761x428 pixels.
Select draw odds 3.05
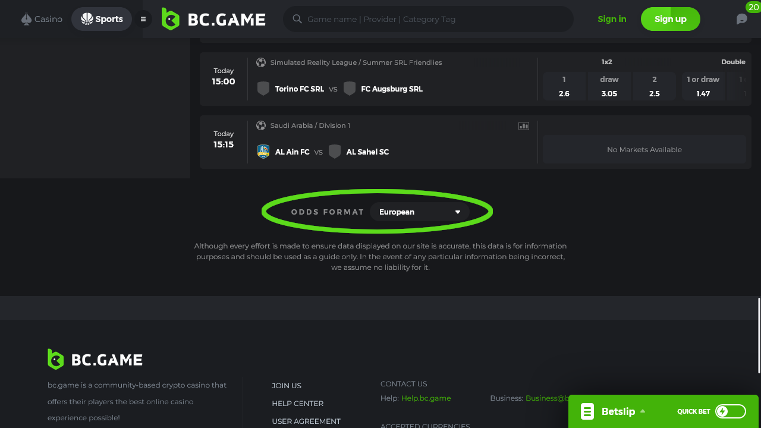[x=609, y=86]
